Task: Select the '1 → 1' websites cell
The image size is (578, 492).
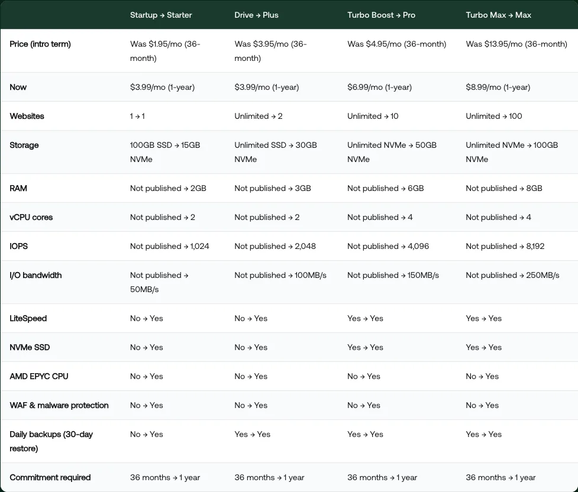Action: click(x=137, y=116)
